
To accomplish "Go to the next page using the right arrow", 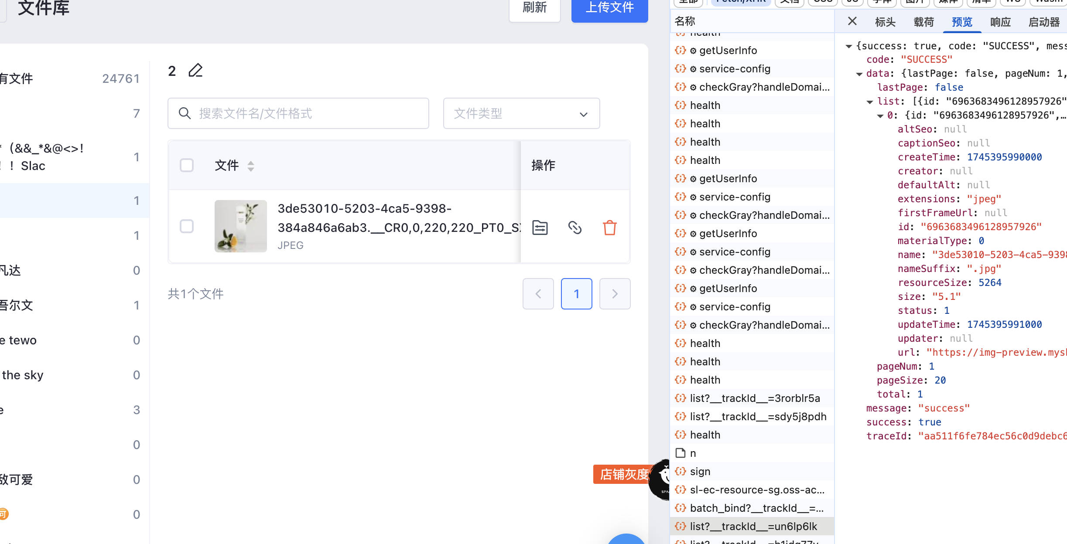I will (615, 294).
